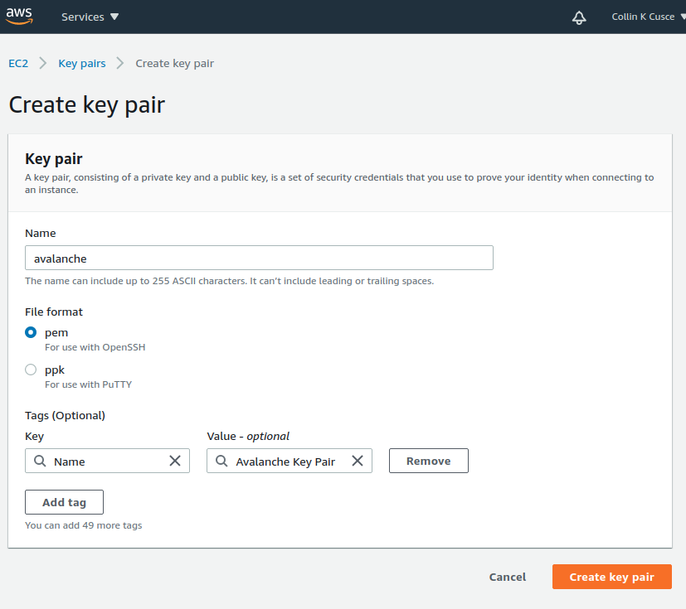Click the search magnifier in the tag Key field
The height and width of the screenshot is (609, 686).
(x=40, y=461)
